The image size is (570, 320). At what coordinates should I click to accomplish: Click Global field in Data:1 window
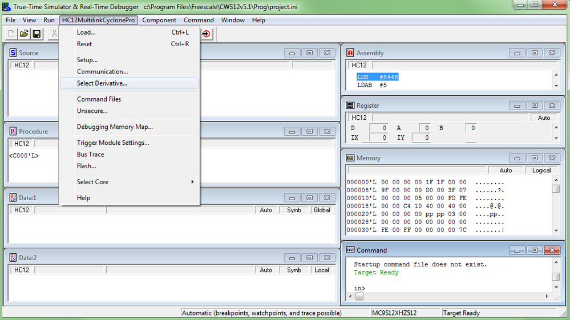click(322, 210)
